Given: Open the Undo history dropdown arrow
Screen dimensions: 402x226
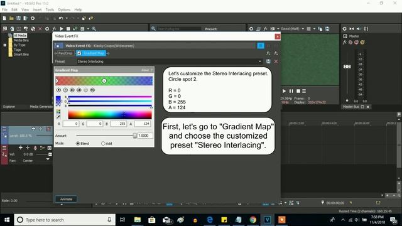Looking at the screenshot, I should [x=67, y=18].
